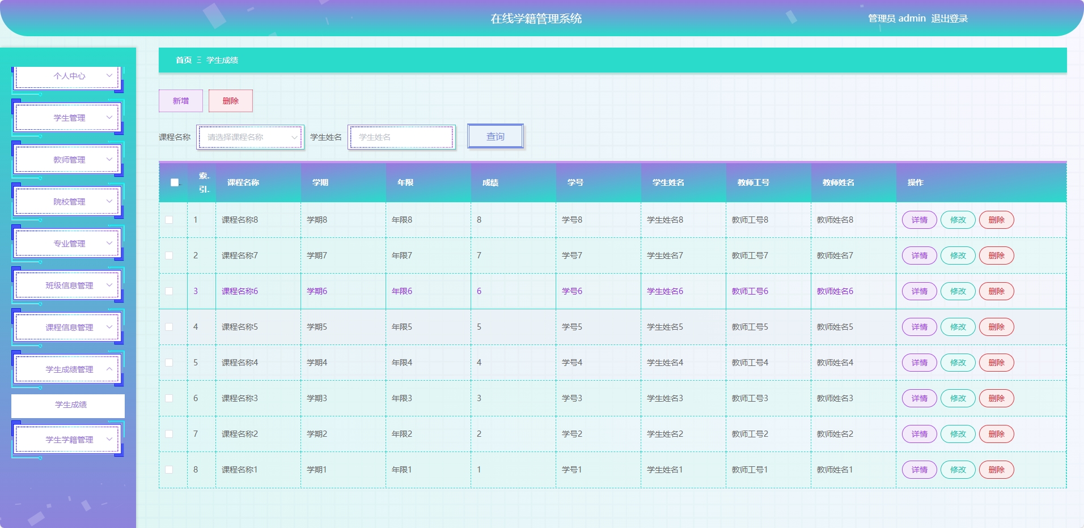Click the 查询 search button
1084x528 pixels.
[496, 137]
